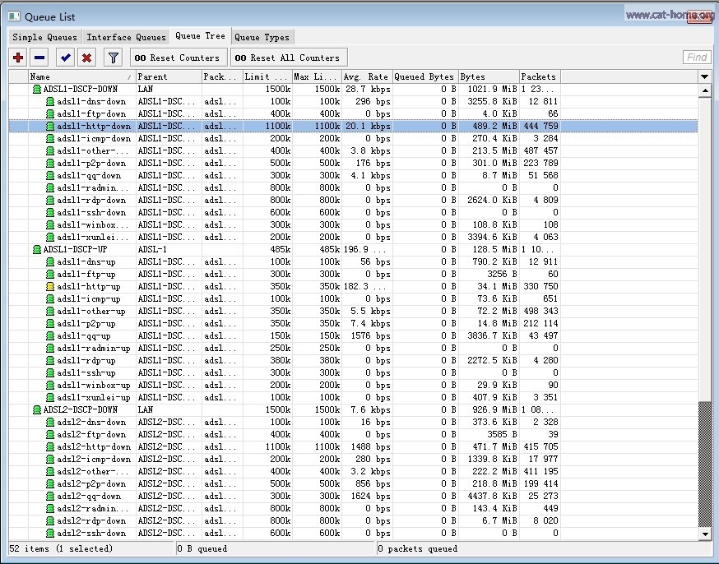Image resolution: width=719 pixels, height=564 pixels.
Task: Open the column selector dropdown arrow
Action: (704, 76)
